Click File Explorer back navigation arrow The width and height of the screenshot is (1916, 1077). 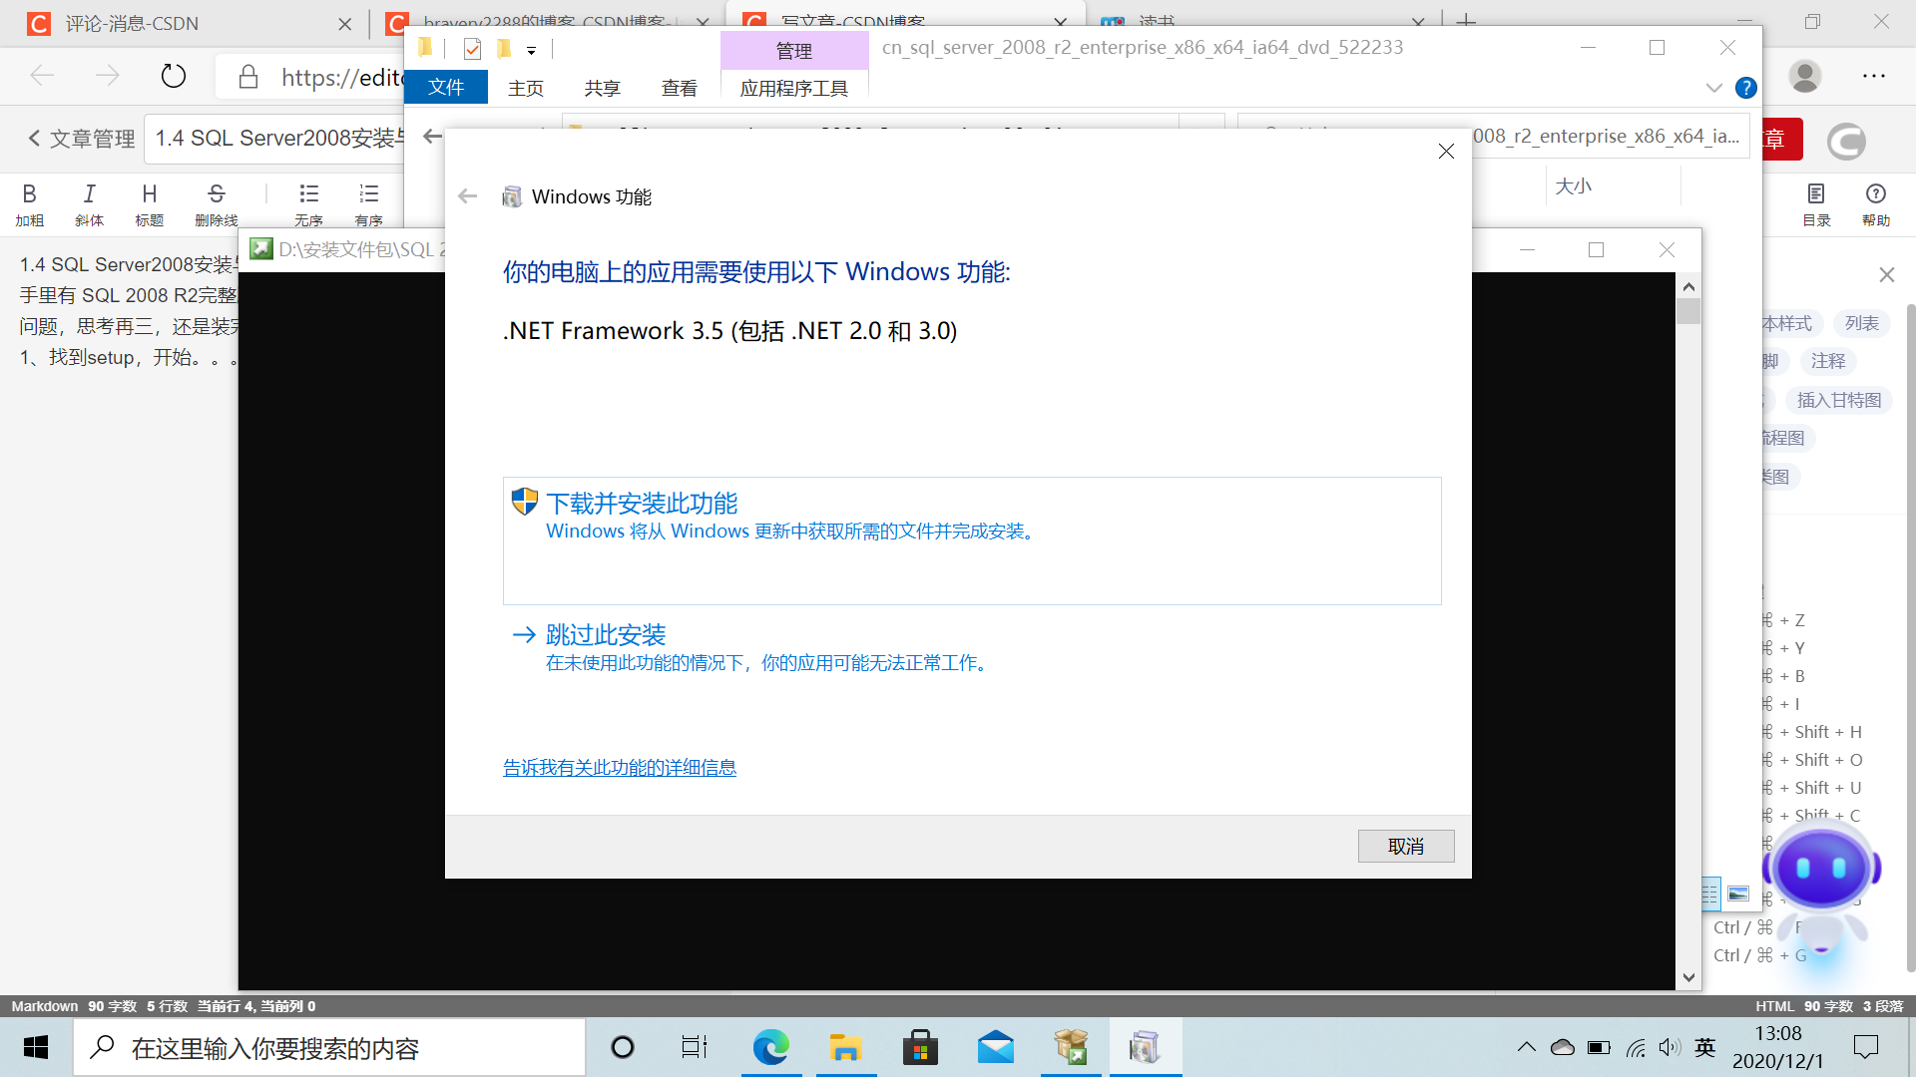click(432, 137)
